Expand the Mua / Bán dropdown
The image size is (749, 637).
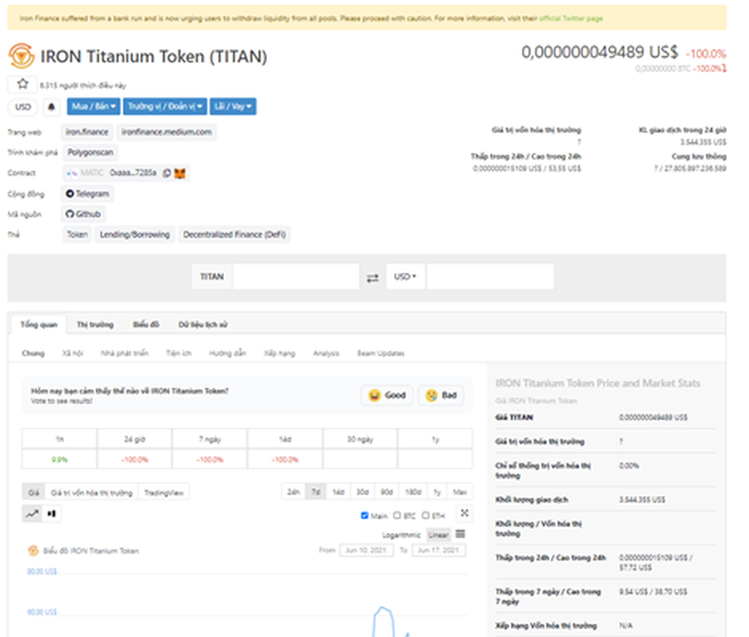pyautogui.click(x=93, y=107)
